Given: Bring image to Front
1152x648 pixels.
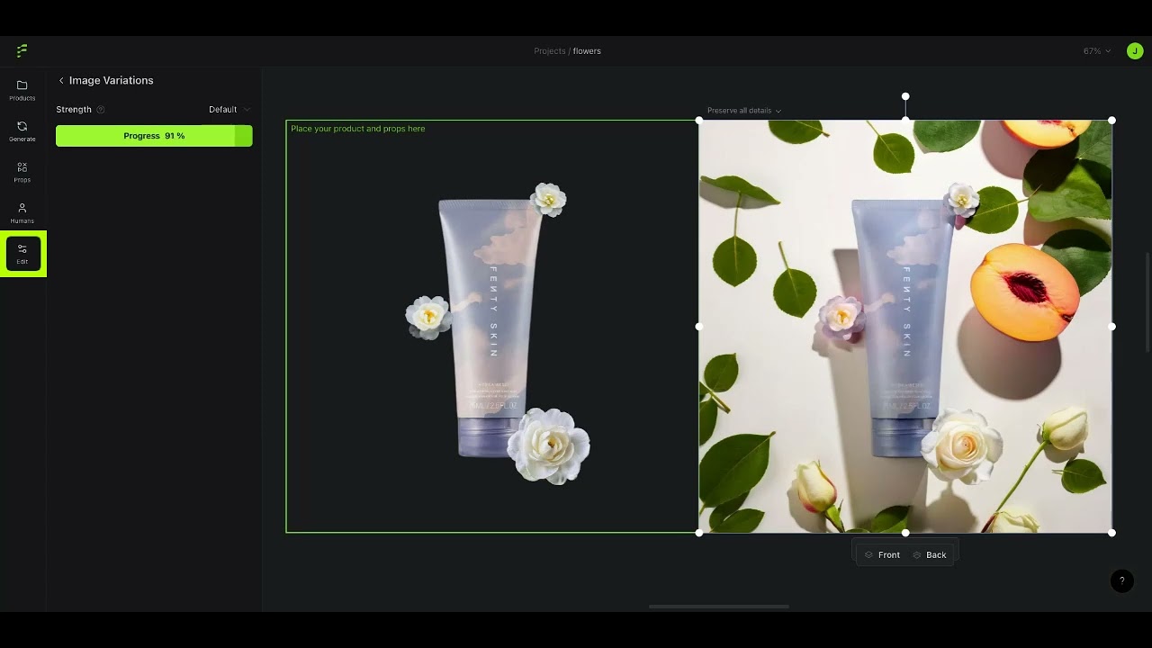Looking at the screenshot, I should [x=882, y=555].
